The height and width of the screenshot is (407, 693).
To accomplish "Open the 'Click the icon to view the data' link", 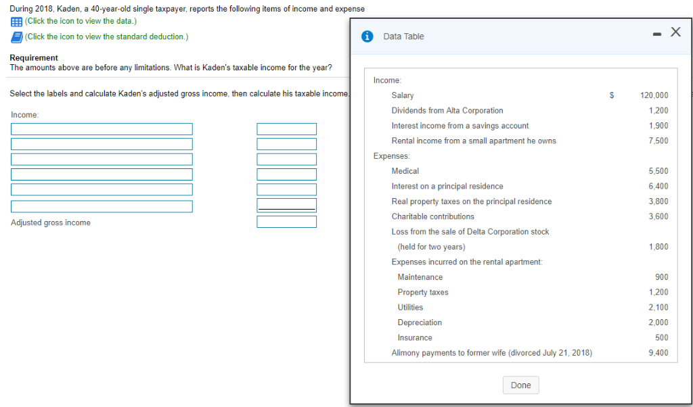I will pyautogui.click(x=81, y=21).
